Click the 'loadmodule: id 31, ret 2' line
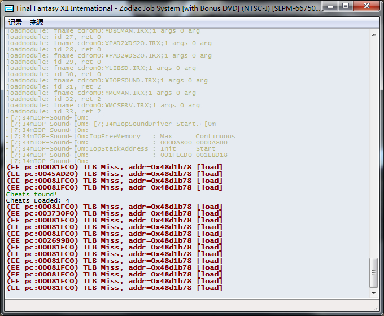The image size is (384, 316). 54,87
